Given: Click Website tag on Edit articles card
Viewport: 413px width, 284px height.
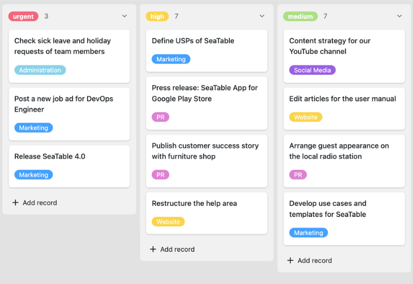Looking at the screenshot, I should pyautogui.click(x=305, y=117).
